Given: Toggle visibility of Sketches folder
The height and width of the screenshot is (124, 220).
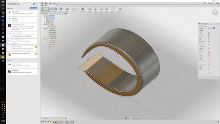Looking at the screenshot, I should point(47,28).
